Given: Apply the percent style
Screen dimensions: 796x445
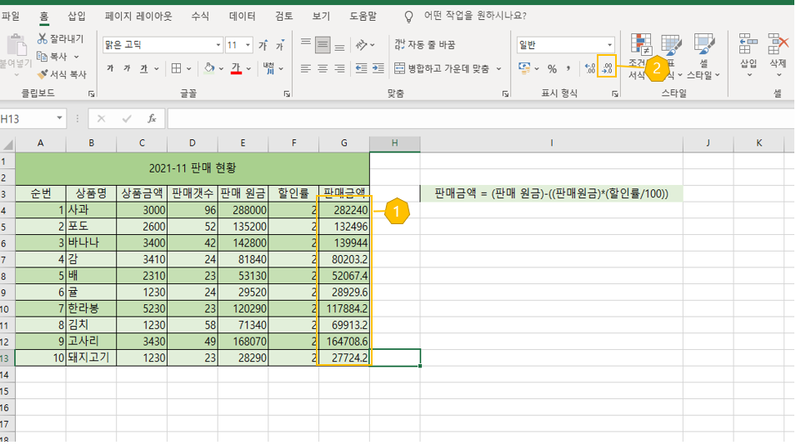Looking at the screenshot, I should 553,69.
